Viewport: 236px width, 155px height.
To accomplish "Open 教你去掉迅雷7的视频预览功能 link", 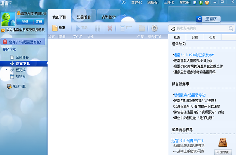I will 199,112.
